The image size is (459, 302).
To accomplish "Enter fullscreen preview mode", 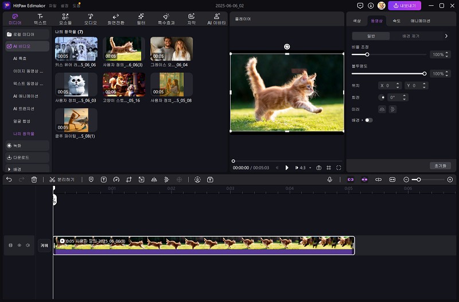I will click(339, 168).
